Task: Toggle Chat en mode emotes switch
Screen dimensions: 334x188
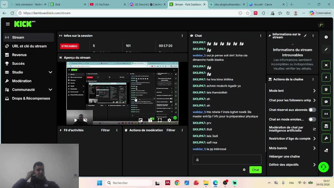Action: tap(312, 119)
